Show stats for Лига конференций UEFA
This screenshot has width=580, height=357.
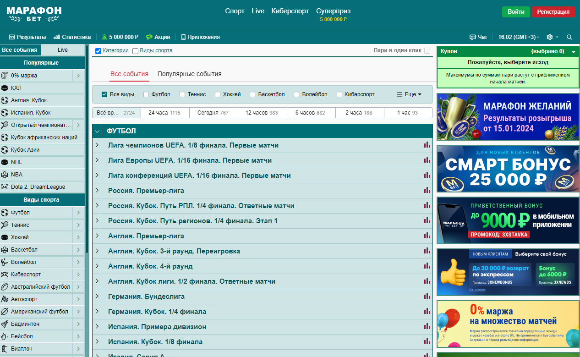pos(427,176)
